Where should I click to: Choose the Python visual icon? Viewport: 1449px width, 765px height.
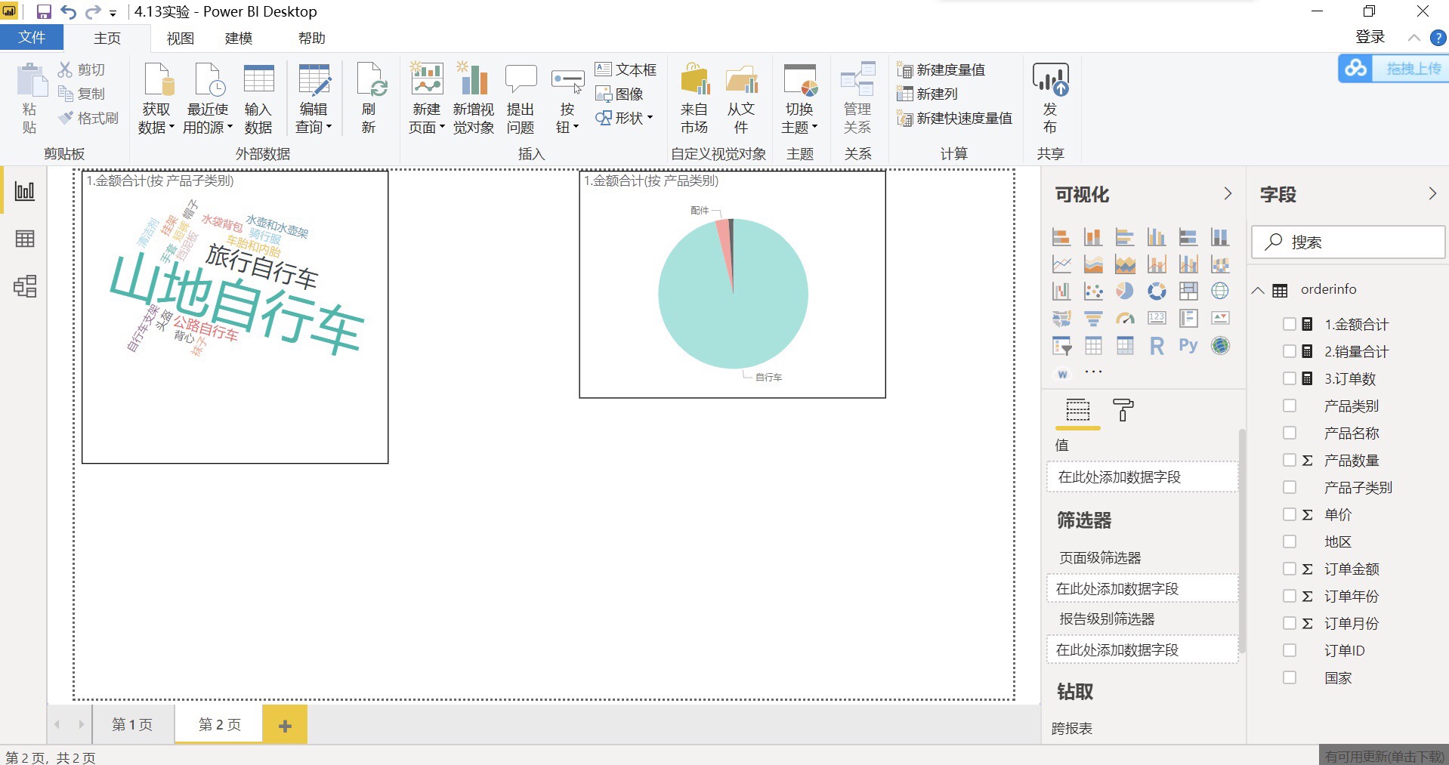point(1188,346)
